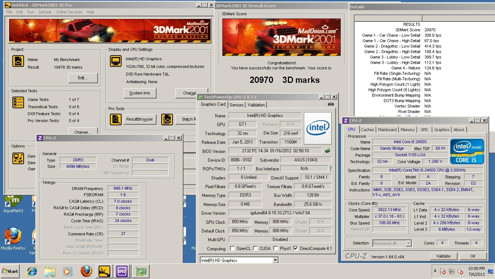
Task: Click the network tray icon
Action: pyautogui.click(x=452, y=271)
